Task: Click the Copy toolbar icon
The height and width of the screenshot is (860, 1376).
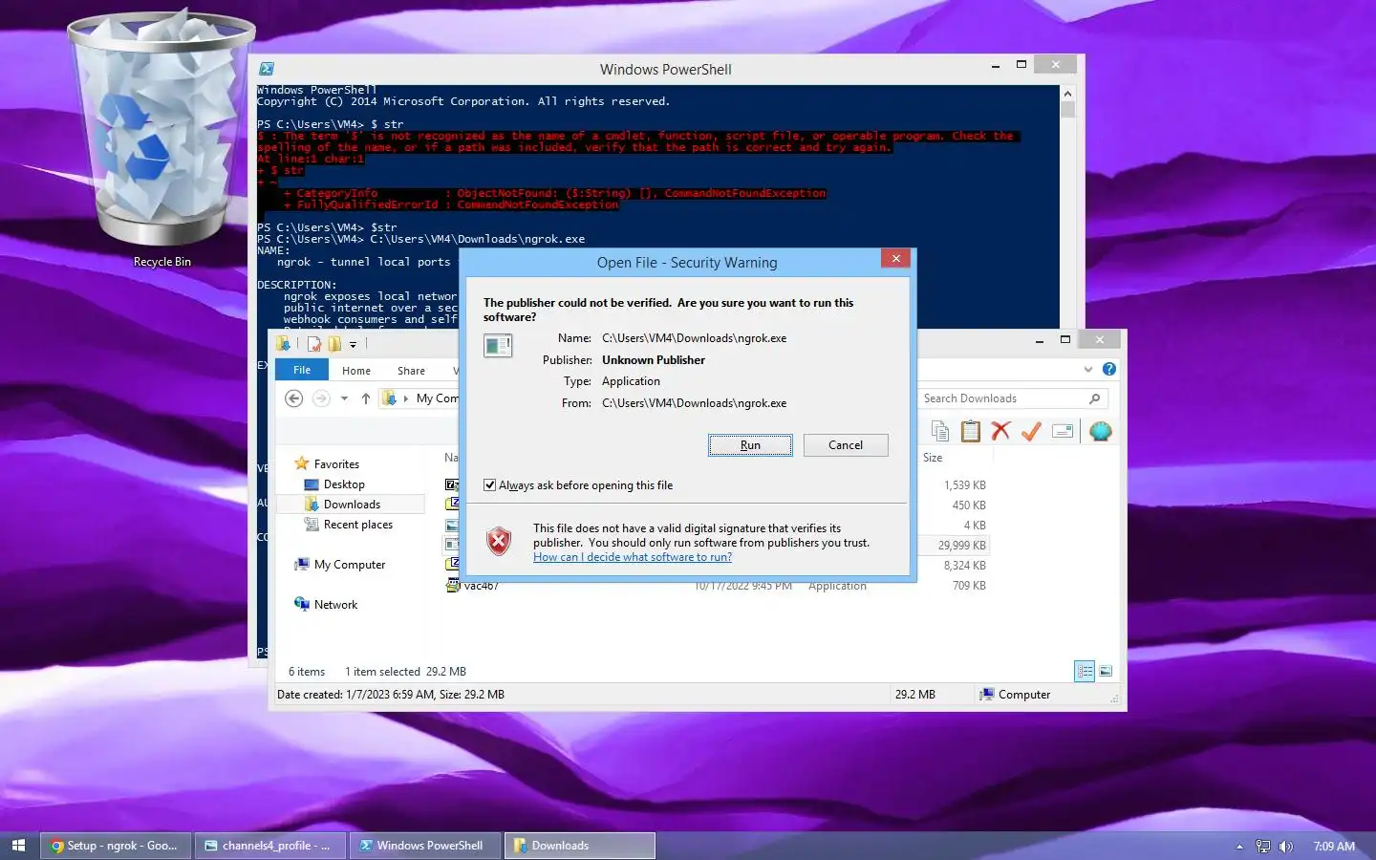Action: click(x=940, y=432)
